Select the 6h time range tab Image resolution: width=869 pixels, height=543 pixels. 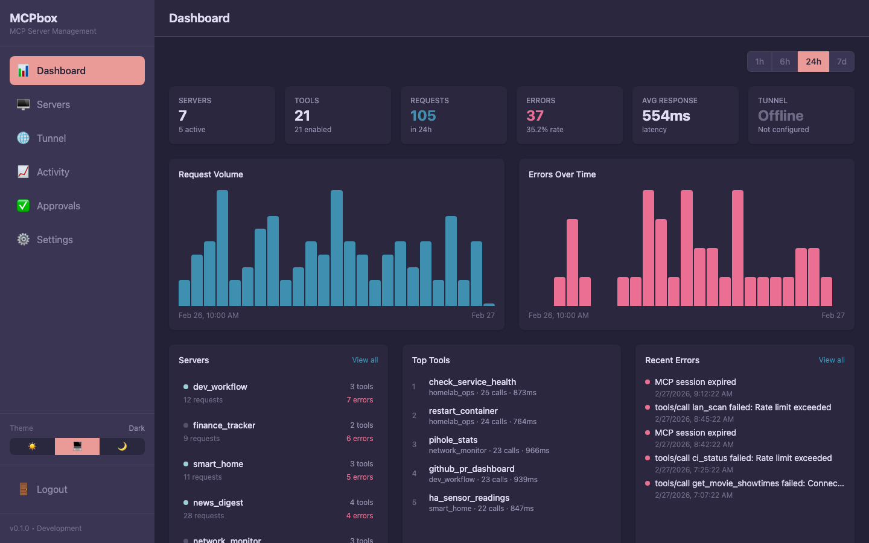(x=785, y=62)
